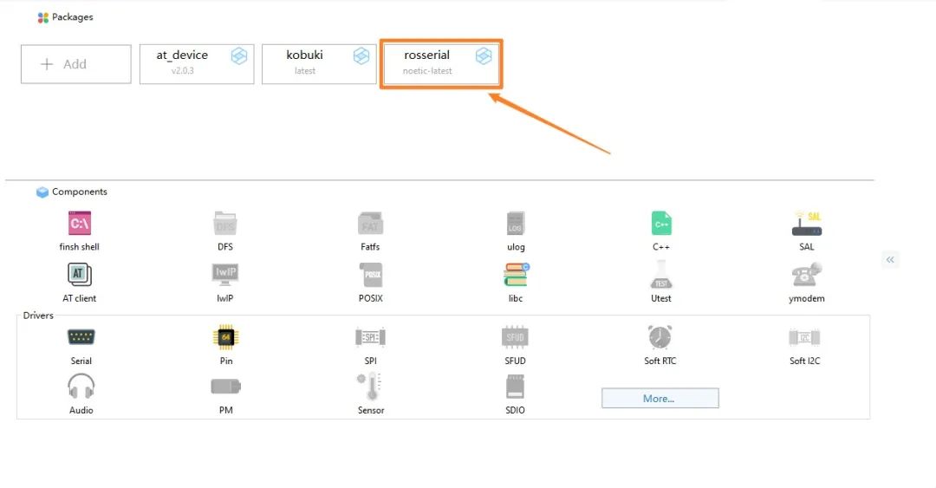Enable the Soft RTC clock icon
This screenshot has height=488, width=936.
click(x=660, y=337)
